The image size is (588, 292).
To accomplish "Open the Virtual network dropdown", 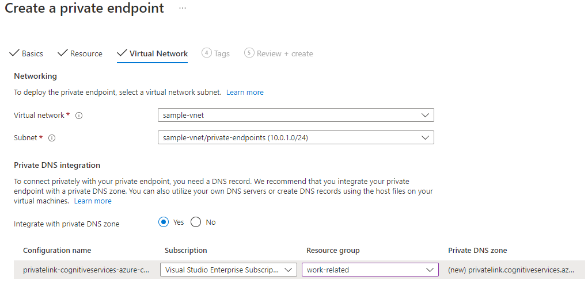I will point(295,115).
